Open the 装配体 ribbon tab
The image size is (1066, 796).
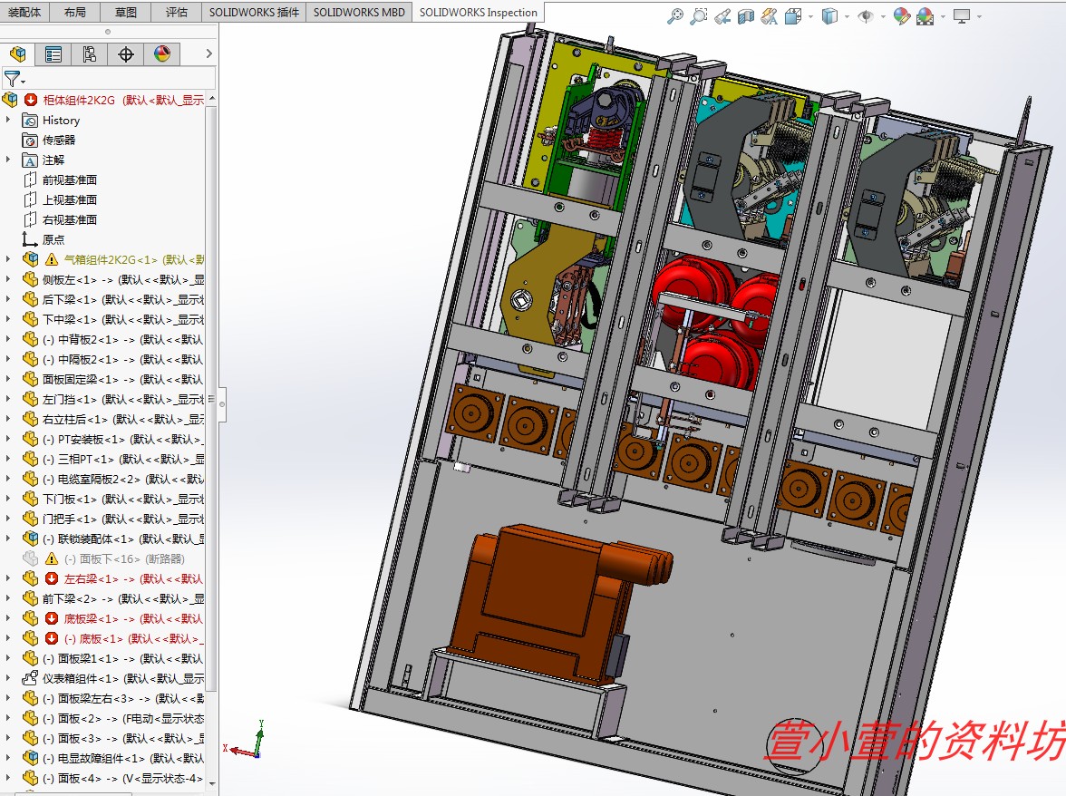click(24, 12)
